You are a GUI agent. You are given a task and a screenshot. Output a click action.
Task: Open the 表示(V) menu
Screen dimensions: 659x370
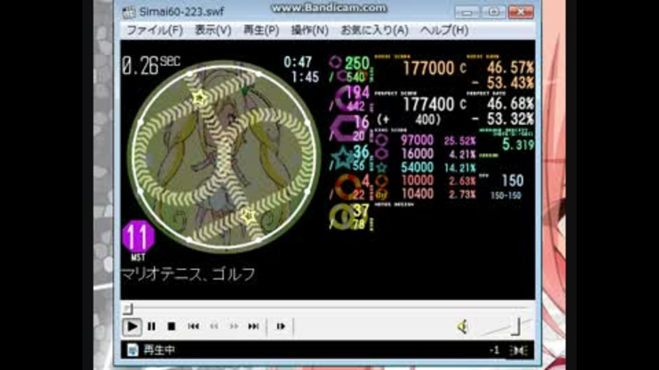213,30
